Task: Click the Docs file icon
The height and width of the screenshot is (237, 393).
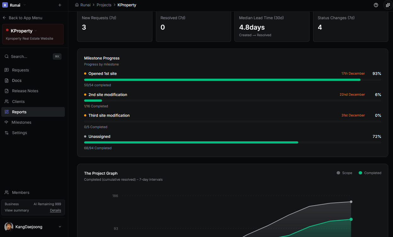Action: 7,81
